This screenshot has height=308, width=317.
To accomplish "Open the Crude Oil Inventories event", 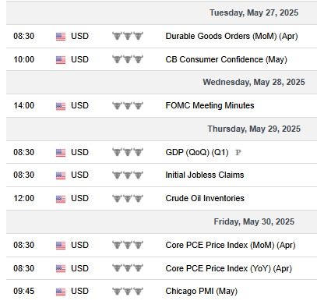I will (x=205, y=198).
